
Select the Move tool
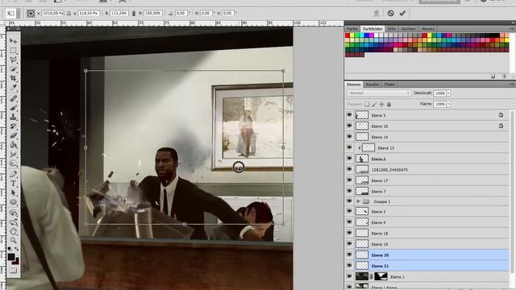13,41
